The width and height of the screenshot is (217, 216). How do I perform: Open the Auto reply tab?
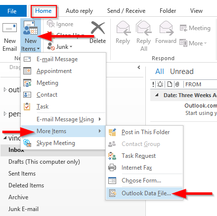[79, 11]
